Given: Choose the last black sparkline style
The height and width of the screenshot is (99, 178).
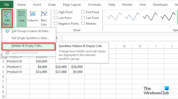Looking at the screenshot, I should coord(168,17).
